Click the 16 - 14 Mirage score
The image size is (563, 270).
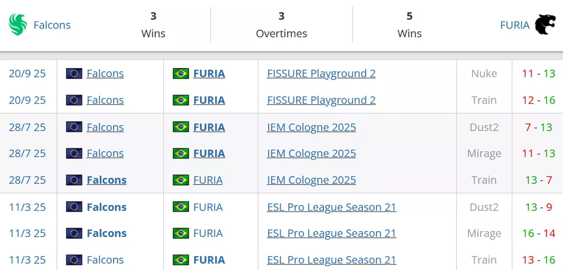coord(538,233)
